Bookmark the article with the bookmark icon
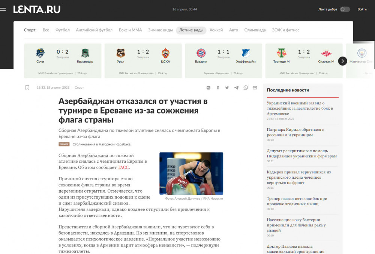 pyautogui.click(x=27, y=87)
